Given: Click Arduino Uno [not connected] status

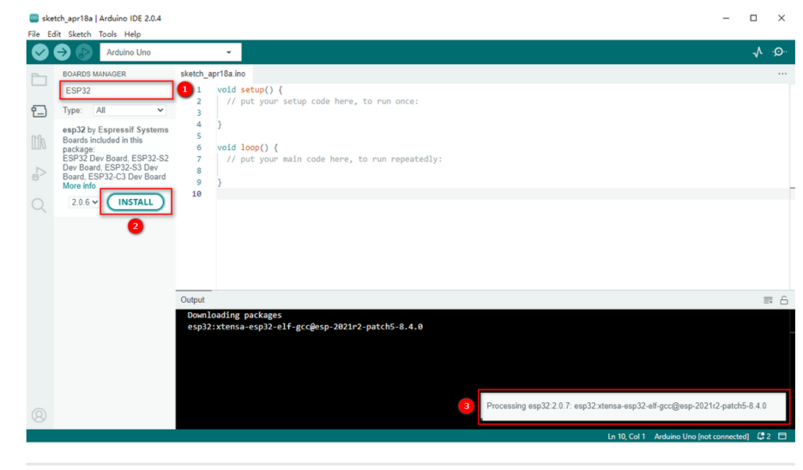Looking at the screenshot, I should (702, 437).
